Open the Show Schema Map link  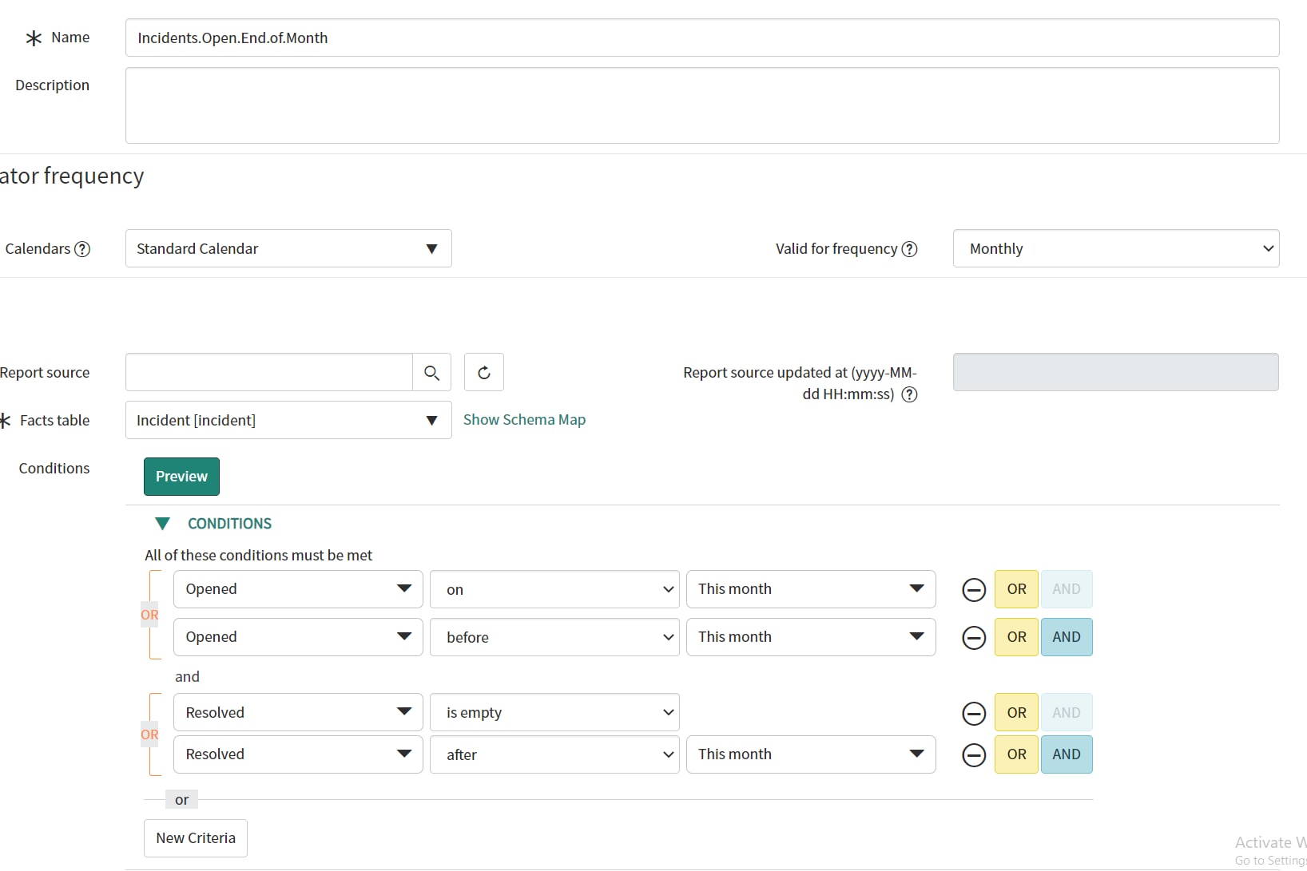(524, 419)
